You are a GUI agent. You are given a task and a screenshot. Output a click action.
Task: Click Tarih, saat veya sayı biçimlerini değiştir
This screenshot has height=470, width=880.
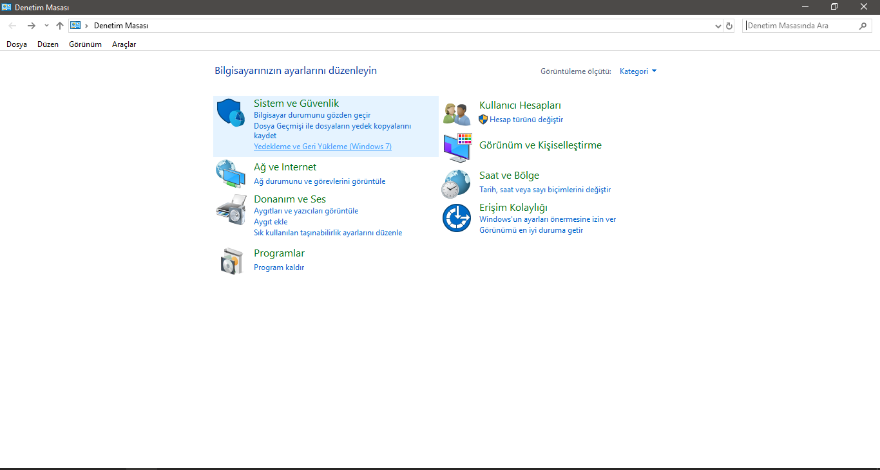[545, 190]
